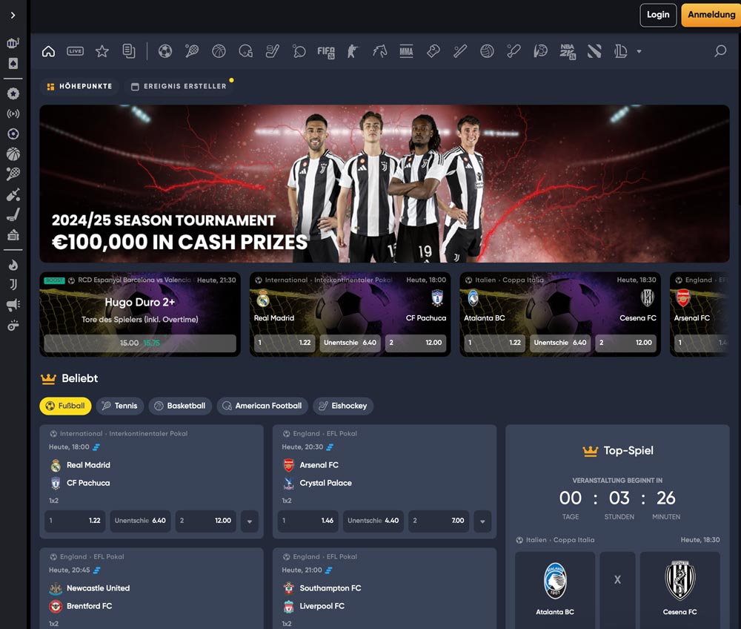Click the Anmeldung registration button
741x629 pixels.
[711, 15]
